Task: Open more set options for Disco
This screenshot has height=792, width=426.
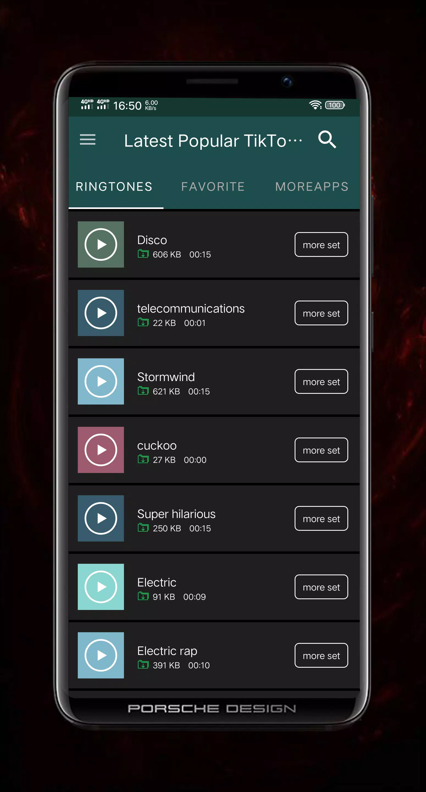Action: click(x=321, y=244)
